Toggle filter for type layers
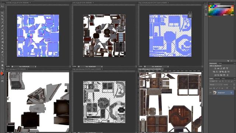This screenshot has width=236, height=133. (225, 81)
